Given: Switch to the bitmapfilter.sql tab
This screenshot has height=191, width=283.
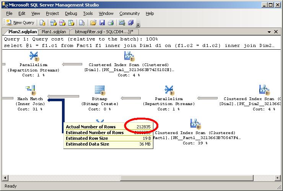Looking at the screenshot, I should click(104, 32).
